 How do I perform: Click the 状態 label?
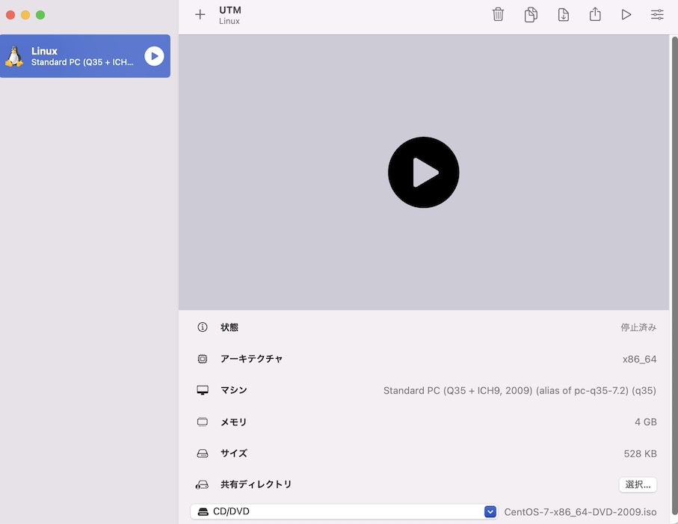[229, 327]
